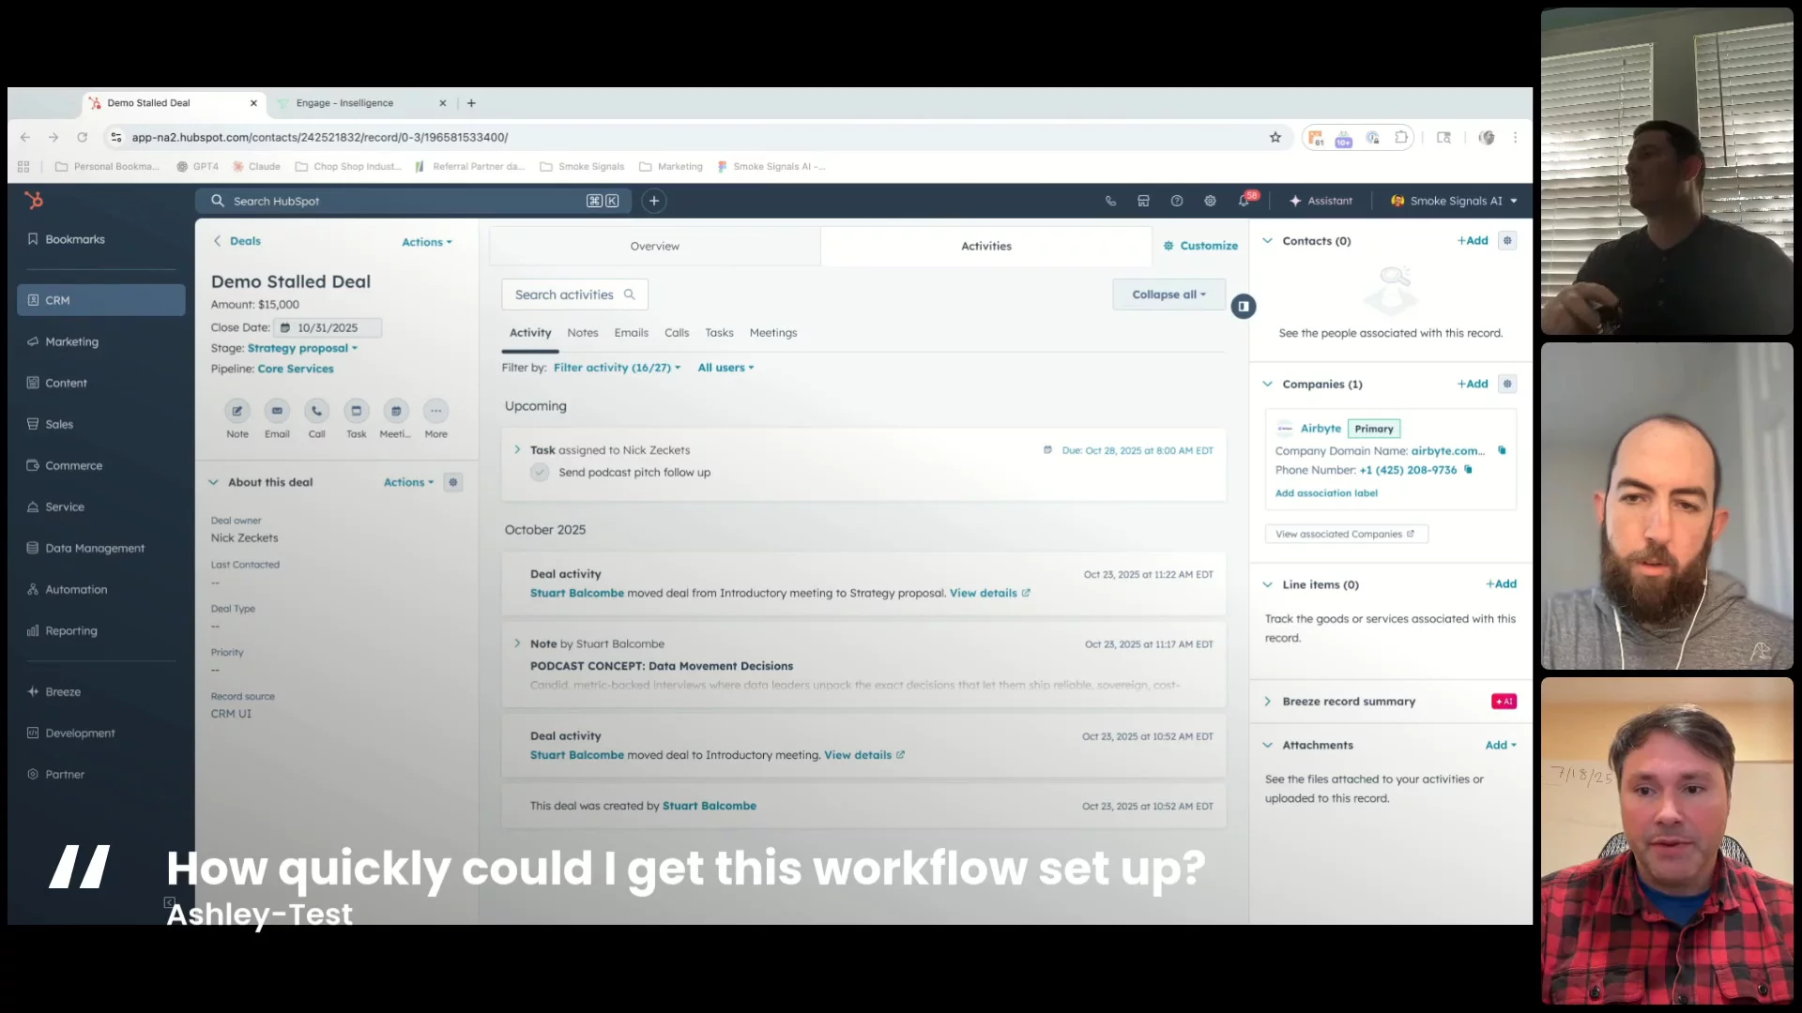Collapse the sidebar panel toggle button

1243,306
